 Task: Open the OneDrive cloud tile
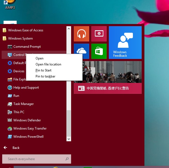pyautogui.click(x=81, y=49)
